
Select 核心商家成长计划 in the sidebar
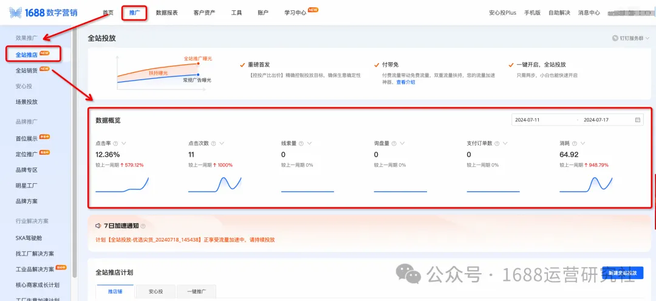(38, 285)
